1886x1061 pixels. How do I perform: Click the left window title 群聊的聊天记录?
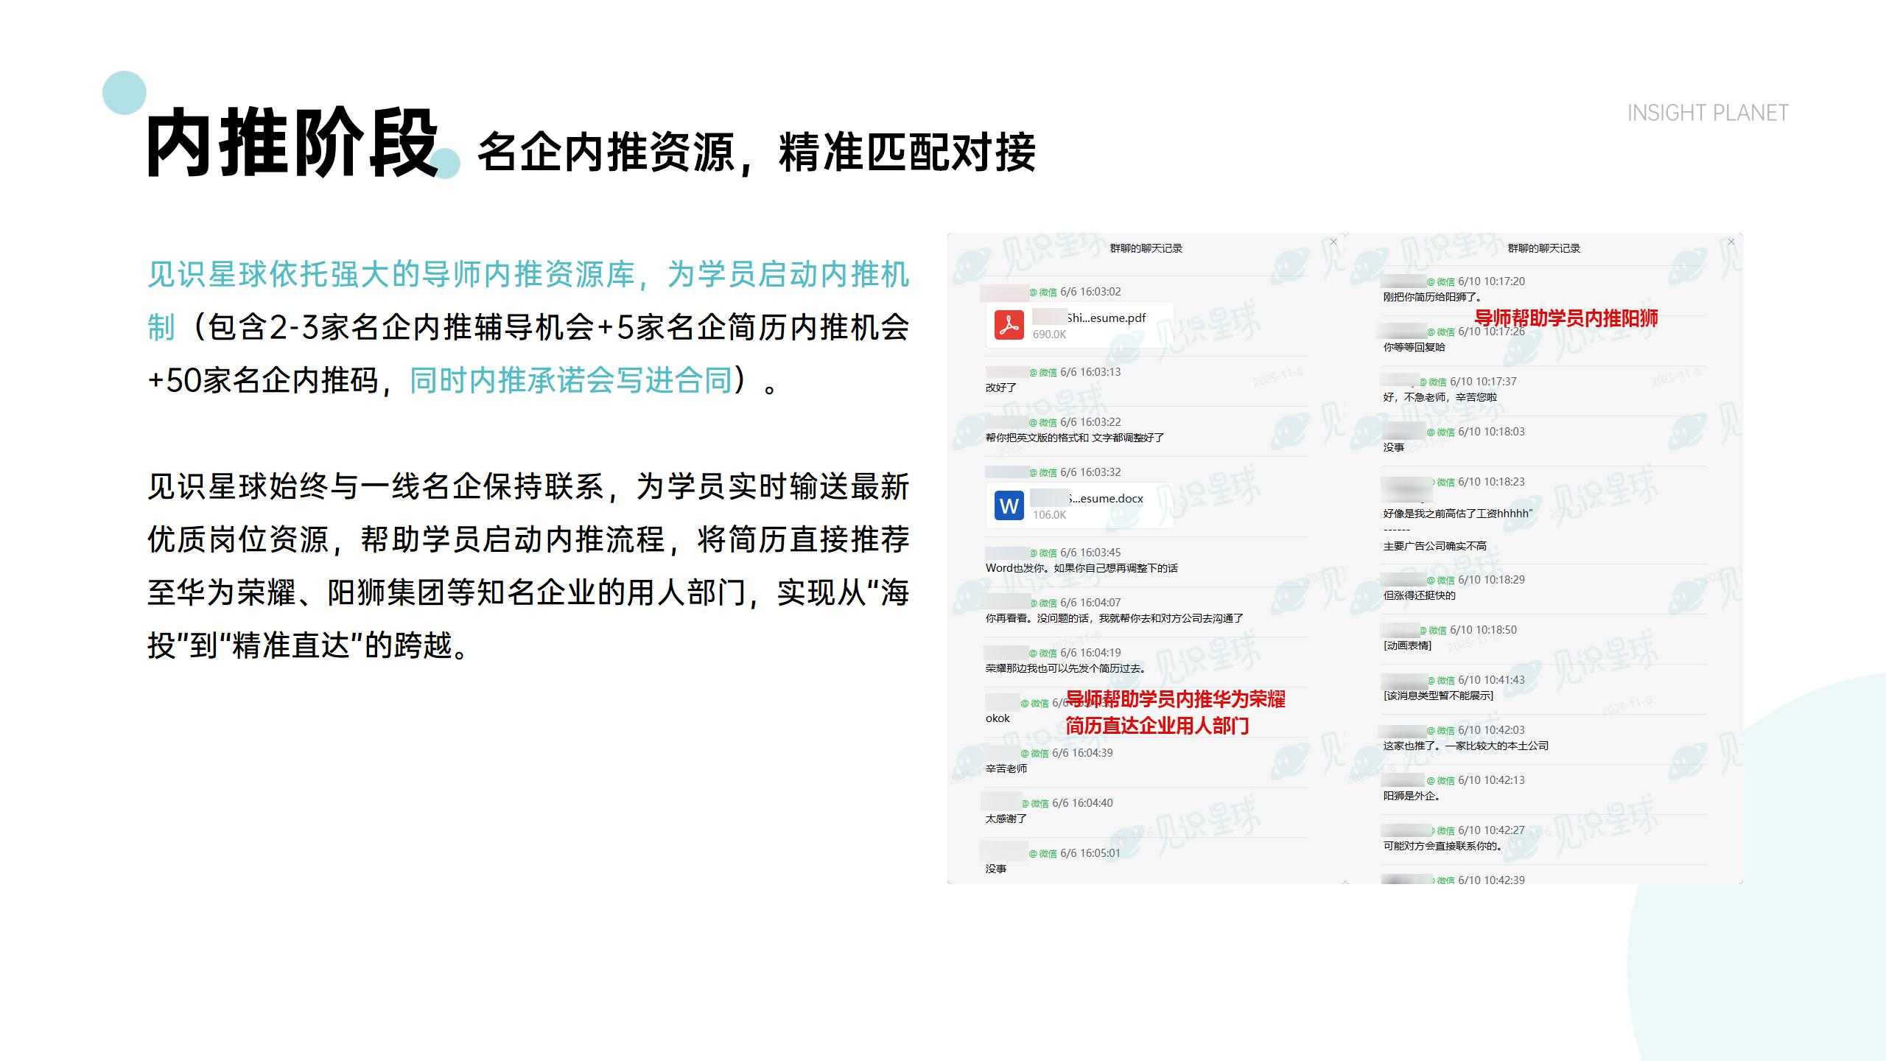[1146, 248]
